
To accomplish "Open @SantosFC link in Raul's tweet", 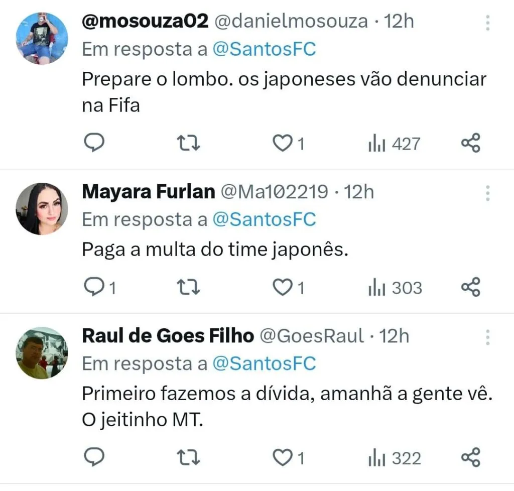I will click(x=265, y=364).
